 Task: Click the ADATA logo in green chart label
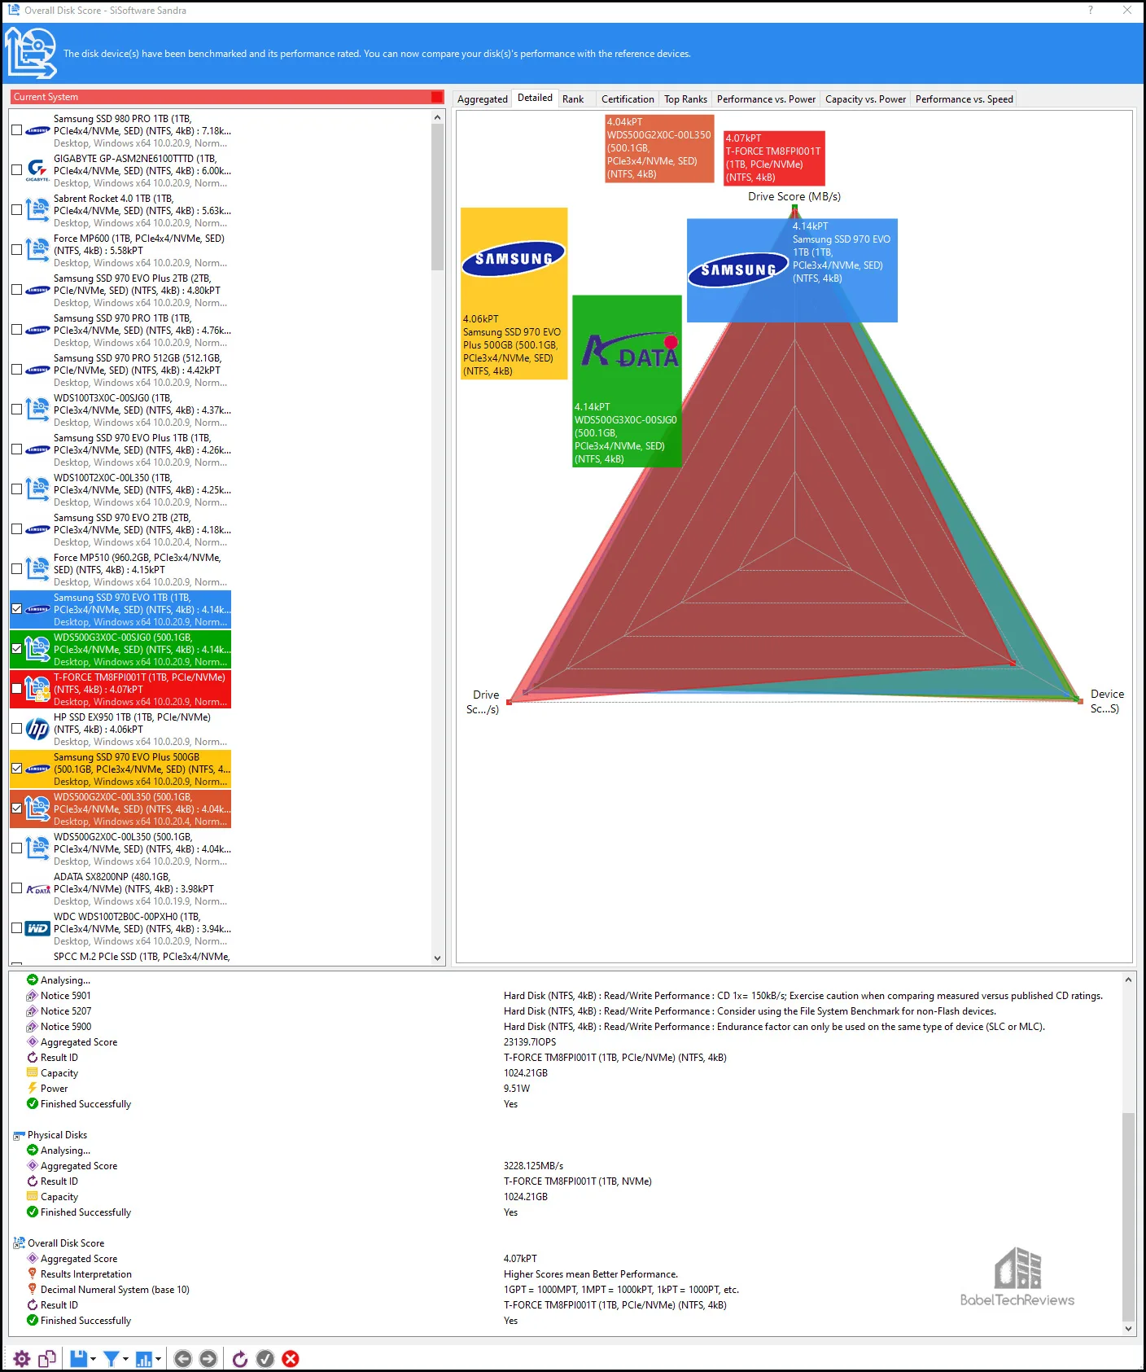[630, 350]
